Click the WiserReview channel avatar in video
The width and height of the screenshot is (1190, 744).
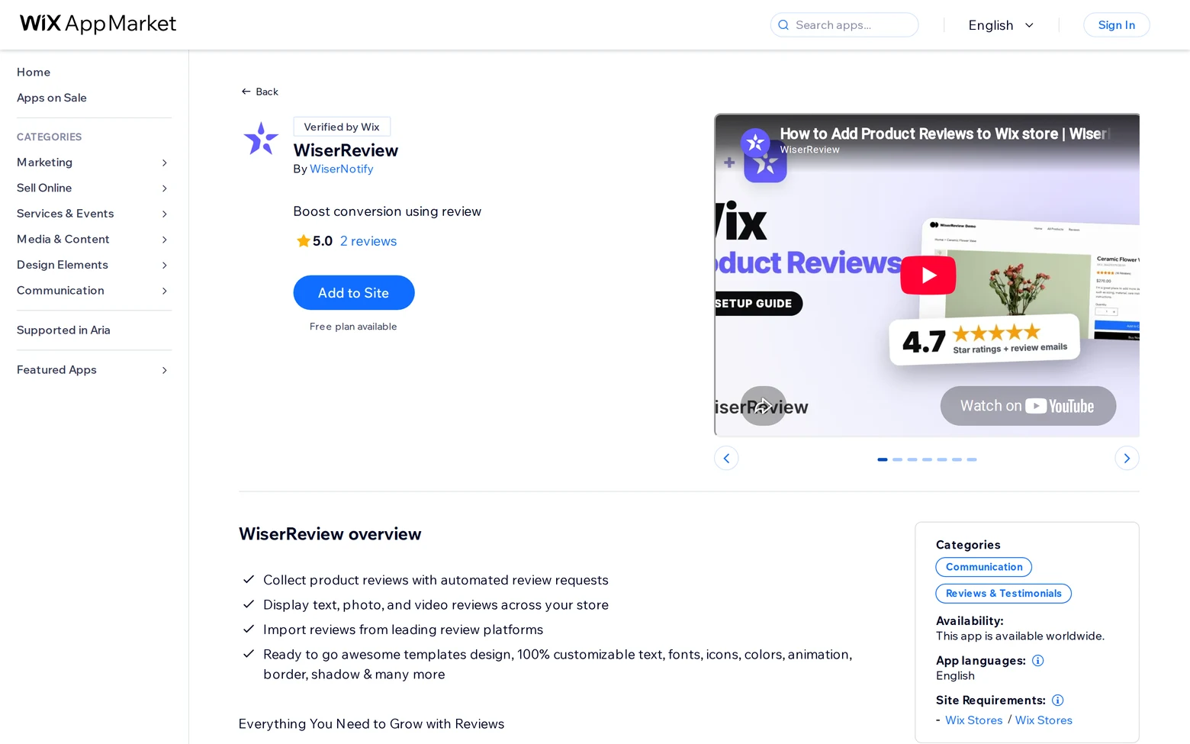(755, 143)
